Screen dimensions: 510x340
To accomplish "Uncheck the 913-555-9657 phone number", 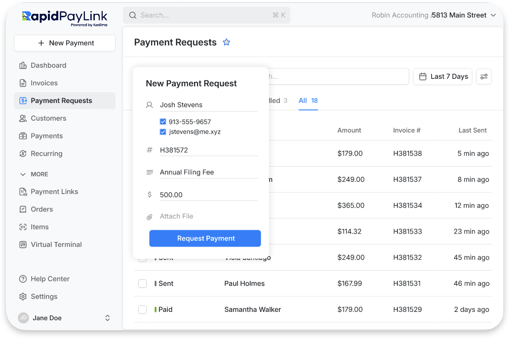I will pyautogui.click(x=163, y=121).
